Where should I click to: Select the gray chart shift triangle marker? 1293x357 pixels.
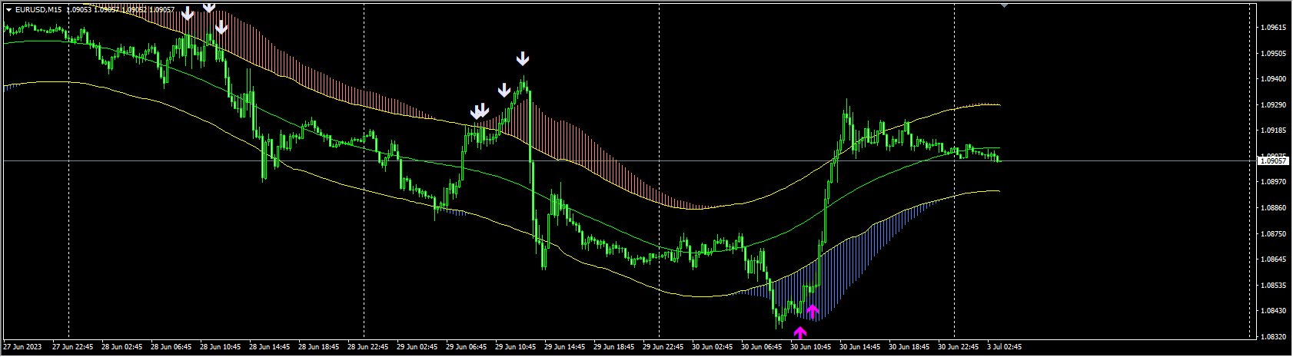pos(1003,5)
